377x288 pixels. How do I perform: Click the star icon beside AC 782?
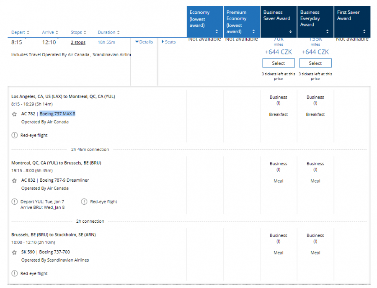click(14, 114)
